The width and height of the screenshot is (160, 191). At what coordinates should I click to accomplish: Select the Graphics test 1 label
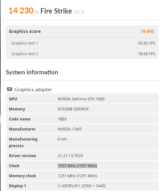[24, 43]
